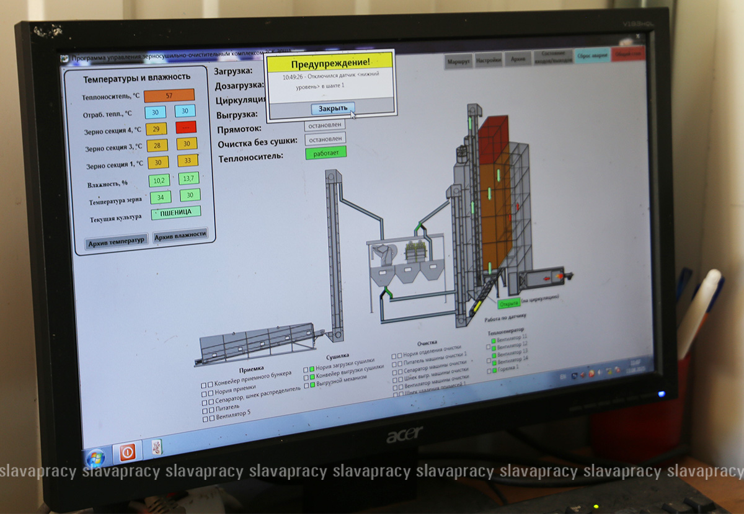Screen dimensions: 744x514
Task: Click the Прямоток status остановлен
Action: (324, 125)
